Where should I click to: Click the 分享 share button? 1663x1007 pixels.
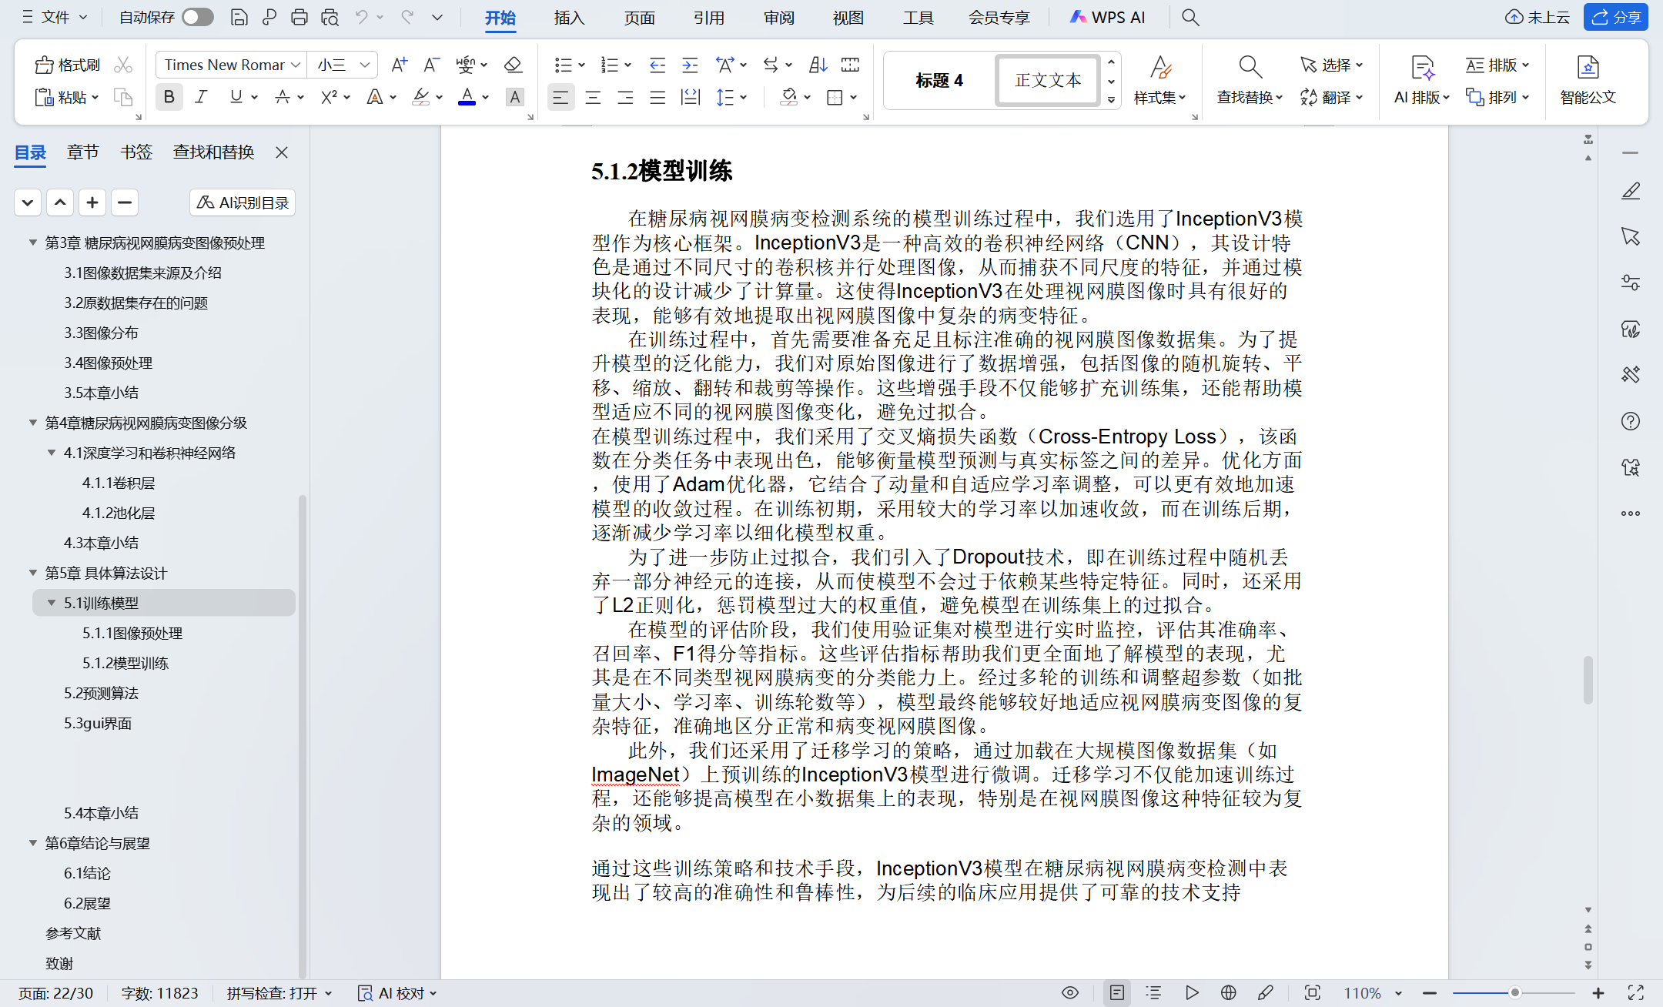1615,17
